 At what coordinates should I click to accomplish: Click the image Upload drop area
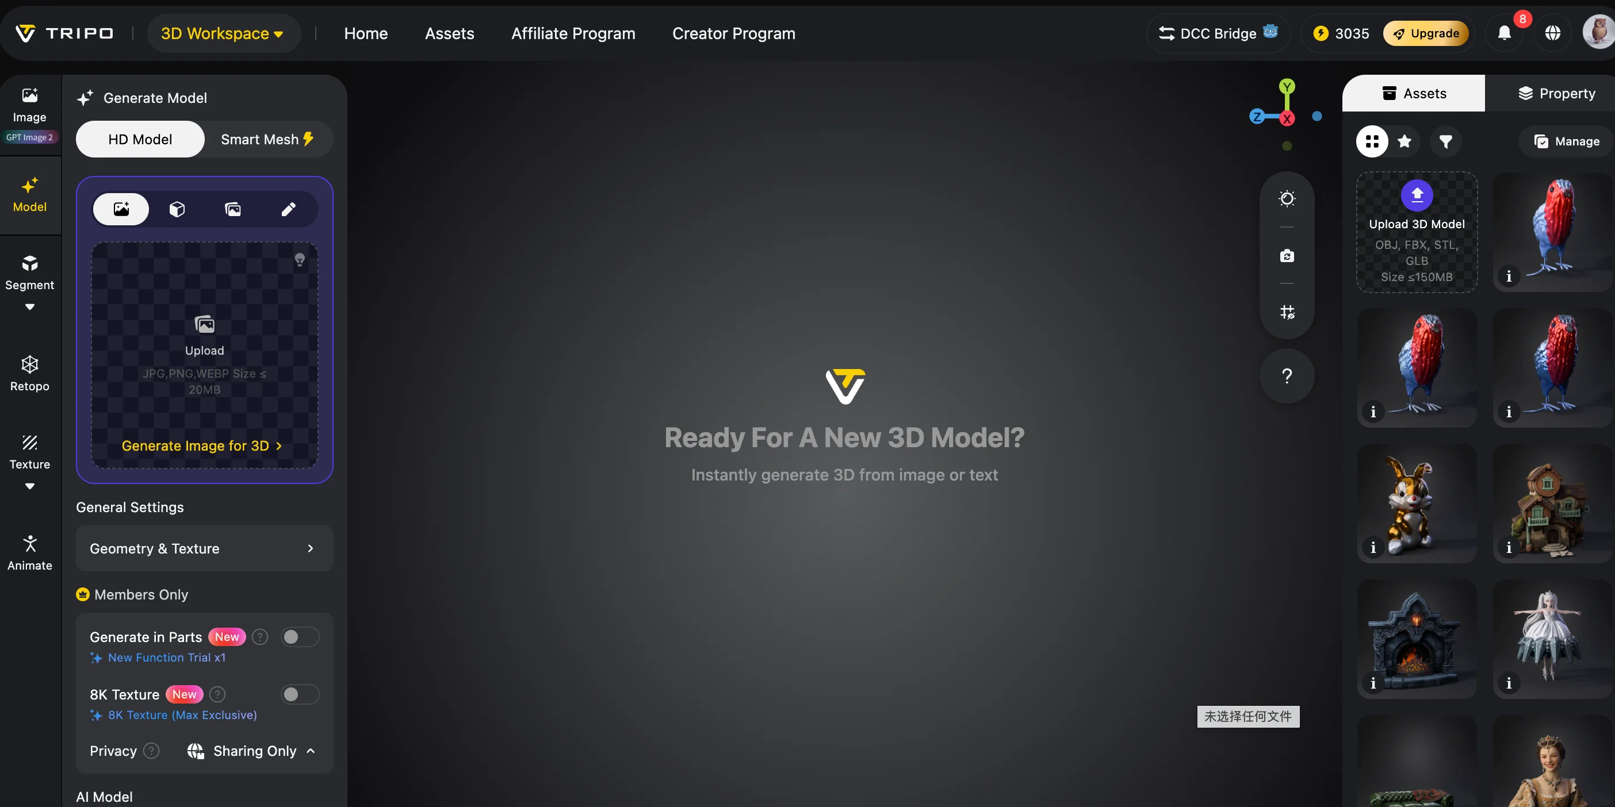click(x=204, y=355)
